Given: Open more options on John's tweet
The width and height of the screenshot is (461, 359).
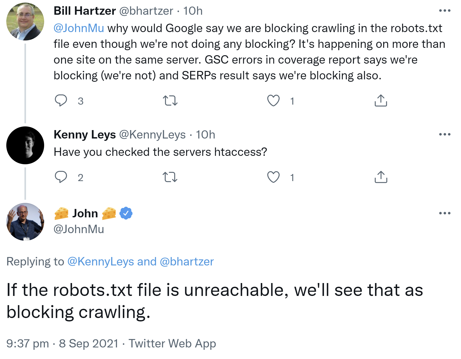Looking at the screenshot, I should (445, 213).
